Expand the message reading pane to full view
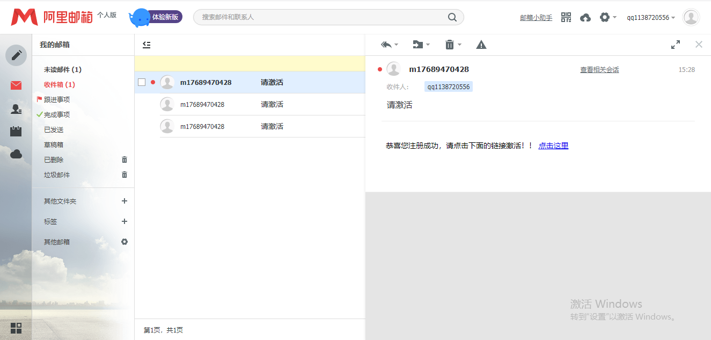The height and width of the screenshot is (340, 711). [676, 45]
